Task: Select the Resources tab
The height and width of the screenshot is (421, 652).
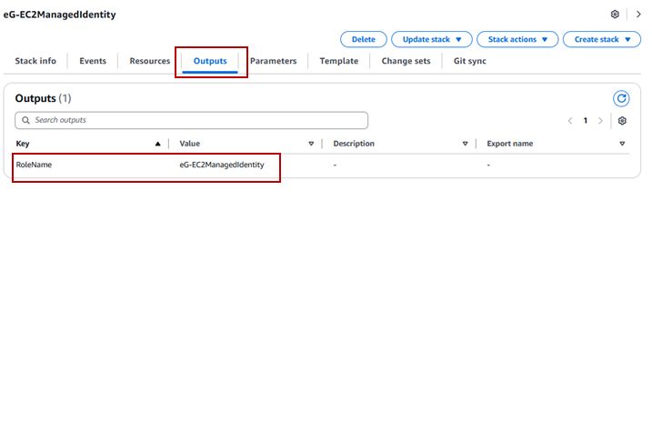Action: pos(149,61)
